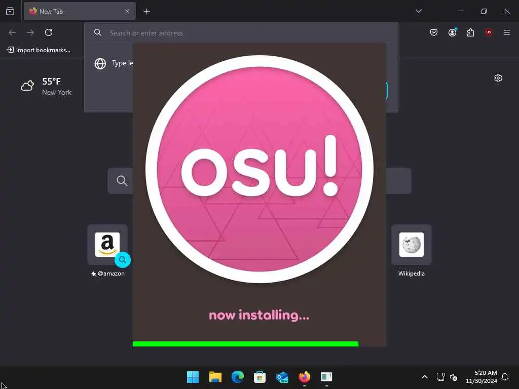Screen dimensions: 519x389
Task: Go back one page
Action: click(12, 32)
